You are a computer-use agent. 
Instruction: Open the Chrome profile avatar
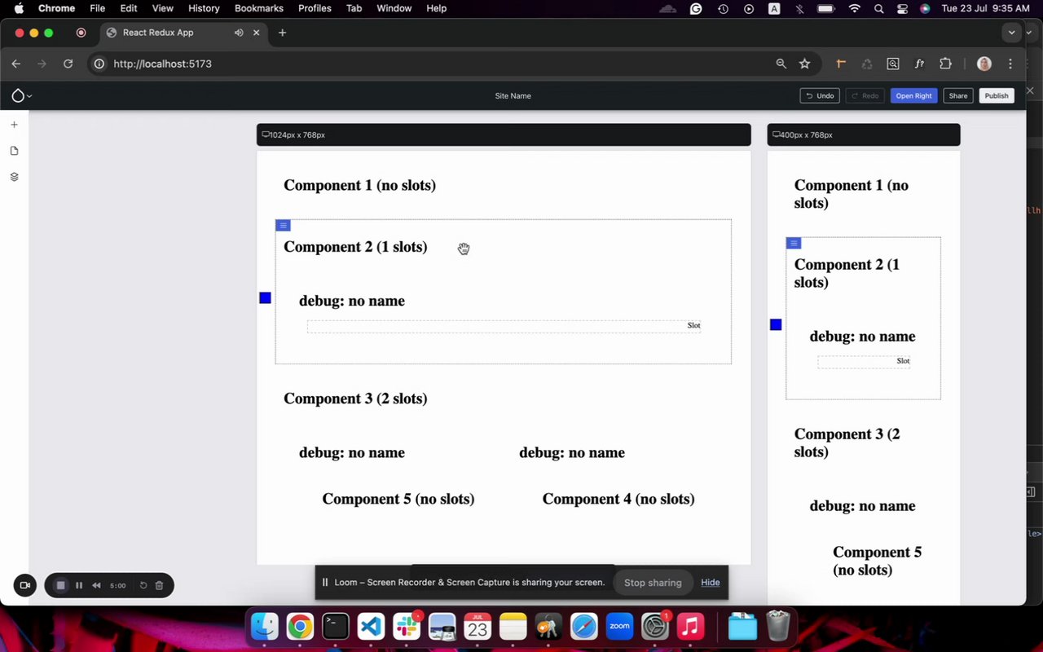tap(984, 64)
